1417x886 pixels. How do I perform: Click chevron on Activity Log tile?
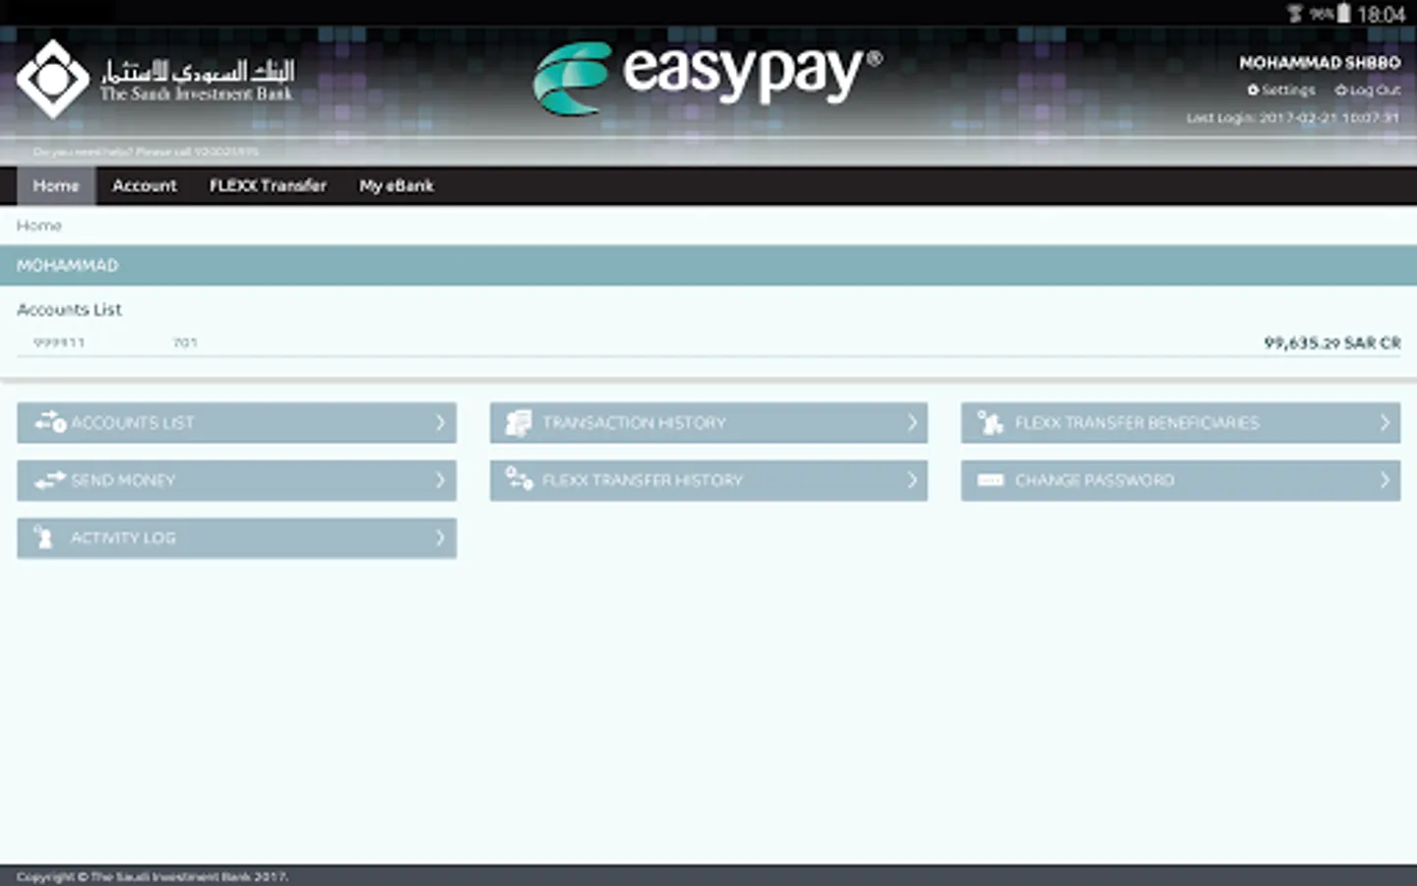click(440, 538)
